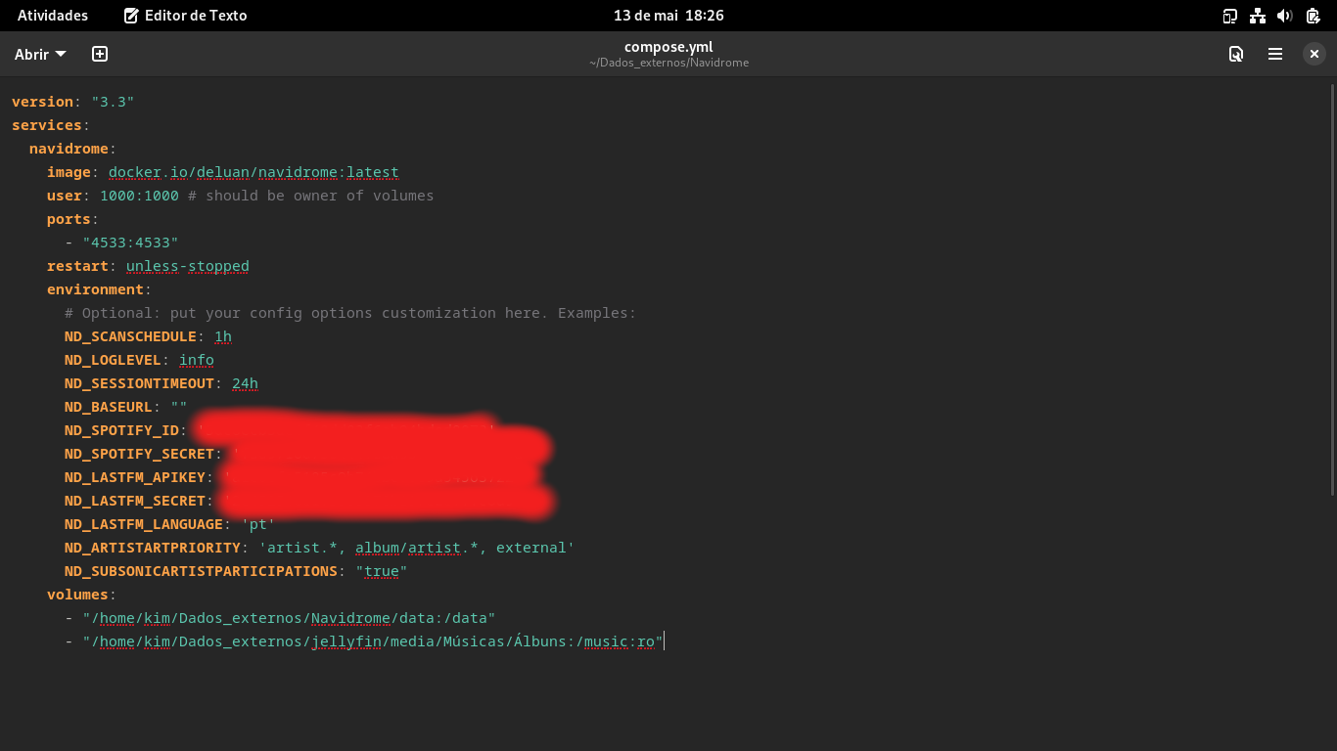Image resolution: width=1337 pixels, height=751 pixels.
Task: Click the "navidrome" service key line
Action: [69, 149]
